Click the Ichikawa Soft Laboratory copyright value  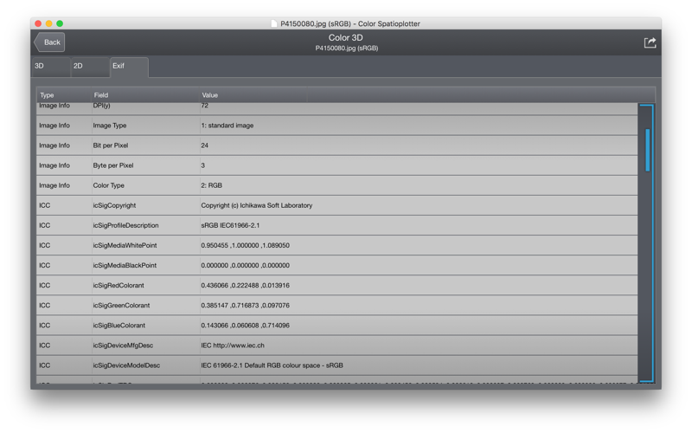pyautogui.click(x=256, y=205)
